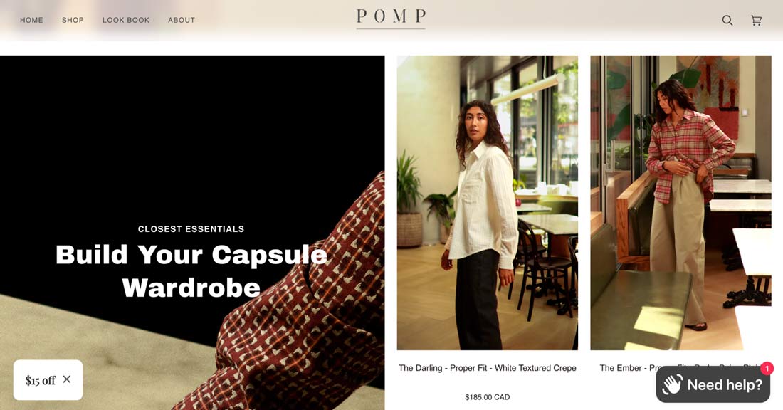Image resolution: width=783 pixels, height=410 pixels.
Task: Click the red notification badge on chat
Action: [767, 369]
